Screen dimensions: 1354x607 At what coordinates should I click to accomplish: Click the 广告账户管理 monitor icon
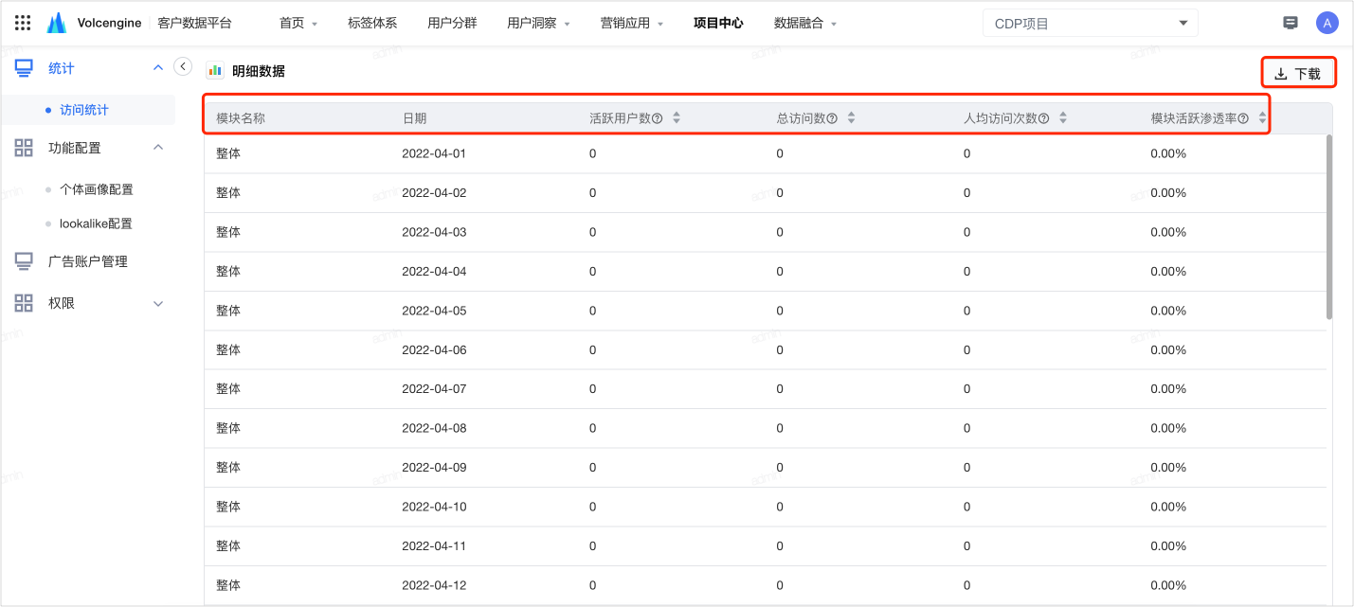[24, 261]
